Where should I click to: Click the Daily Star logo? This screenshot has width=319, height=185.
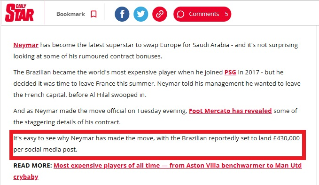pos(20,13)
